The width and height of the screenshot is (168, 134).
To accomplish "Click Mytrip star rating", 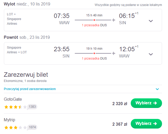I will [x=16, y=127].
